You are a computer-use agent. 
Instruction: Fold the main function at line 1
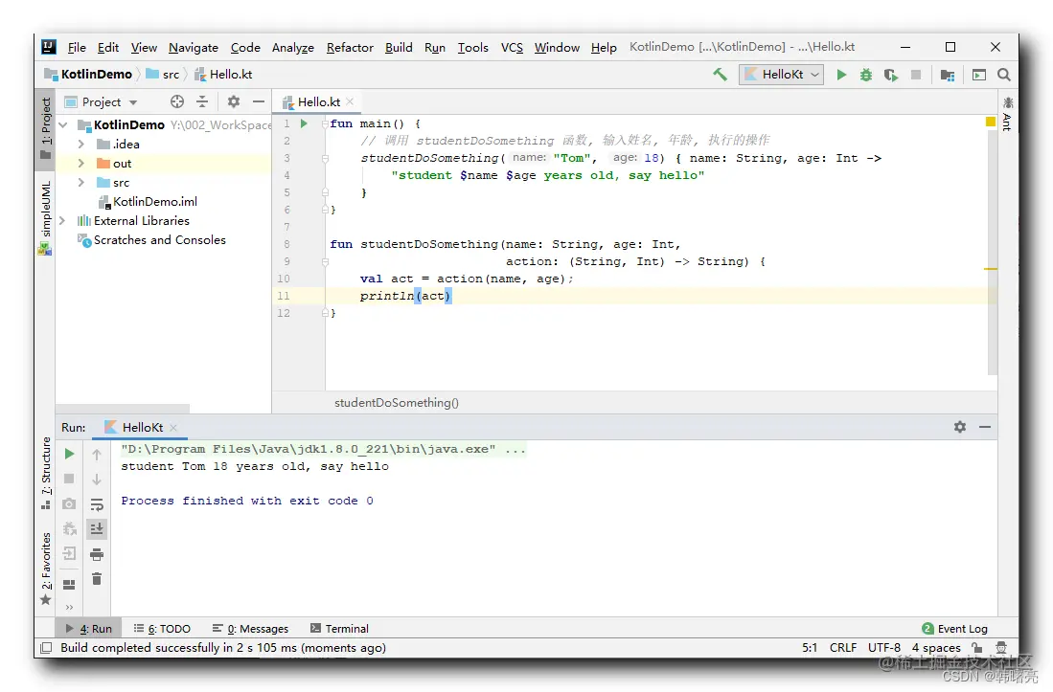325,123
